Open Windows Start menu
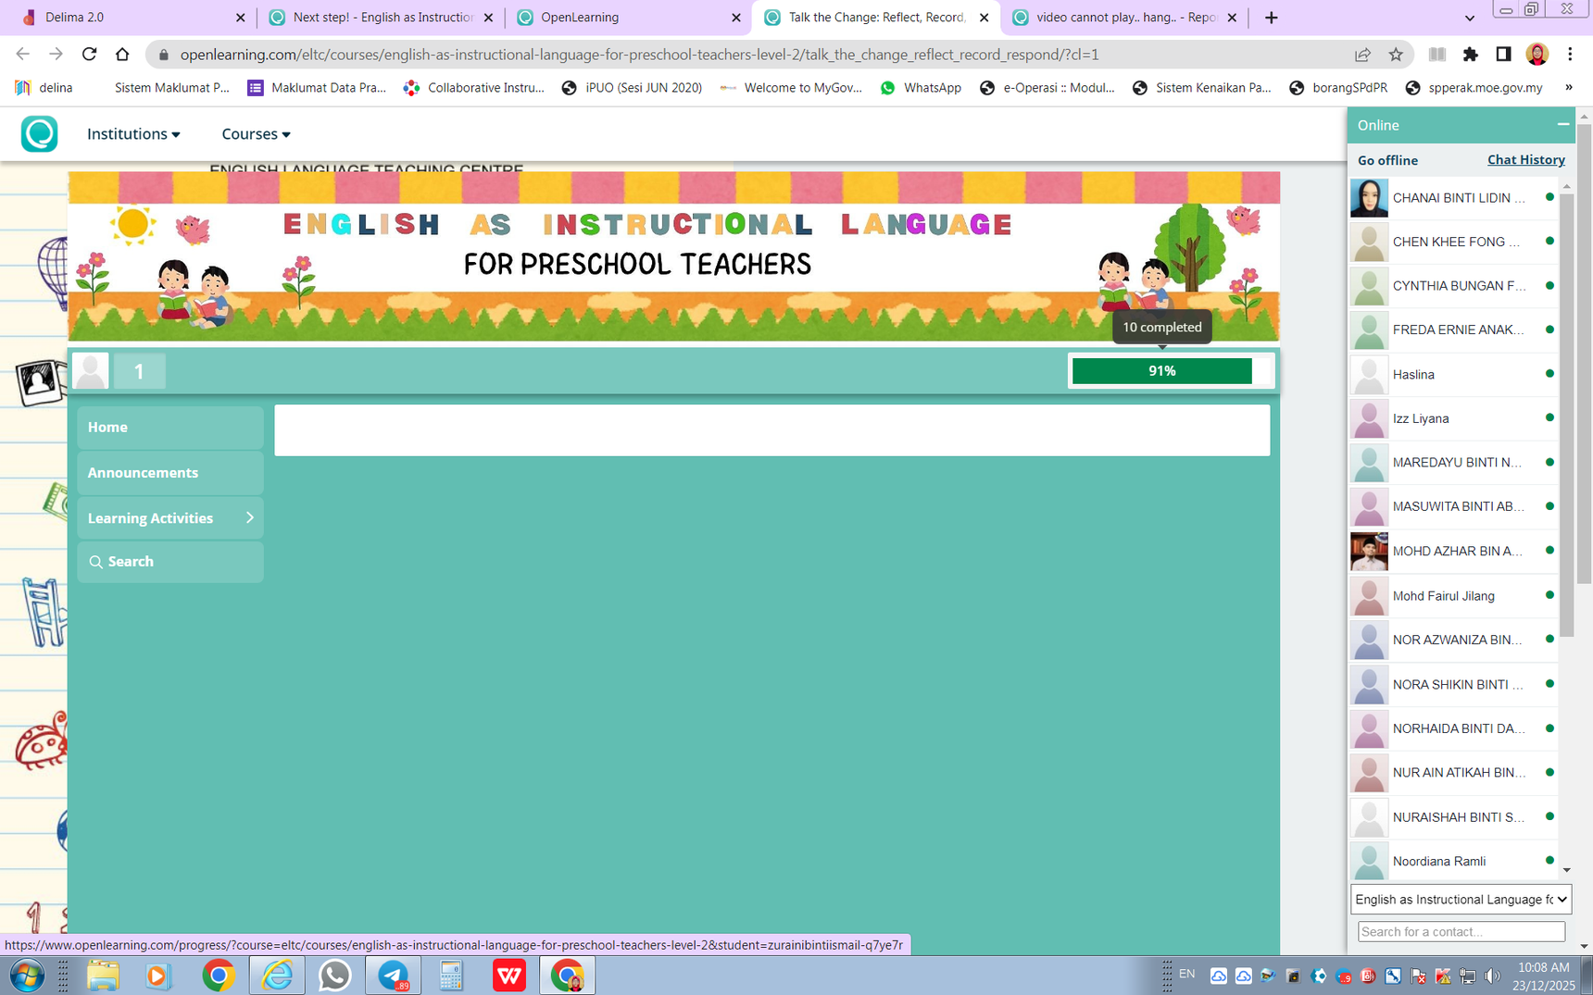 click(x=27, y=976)
